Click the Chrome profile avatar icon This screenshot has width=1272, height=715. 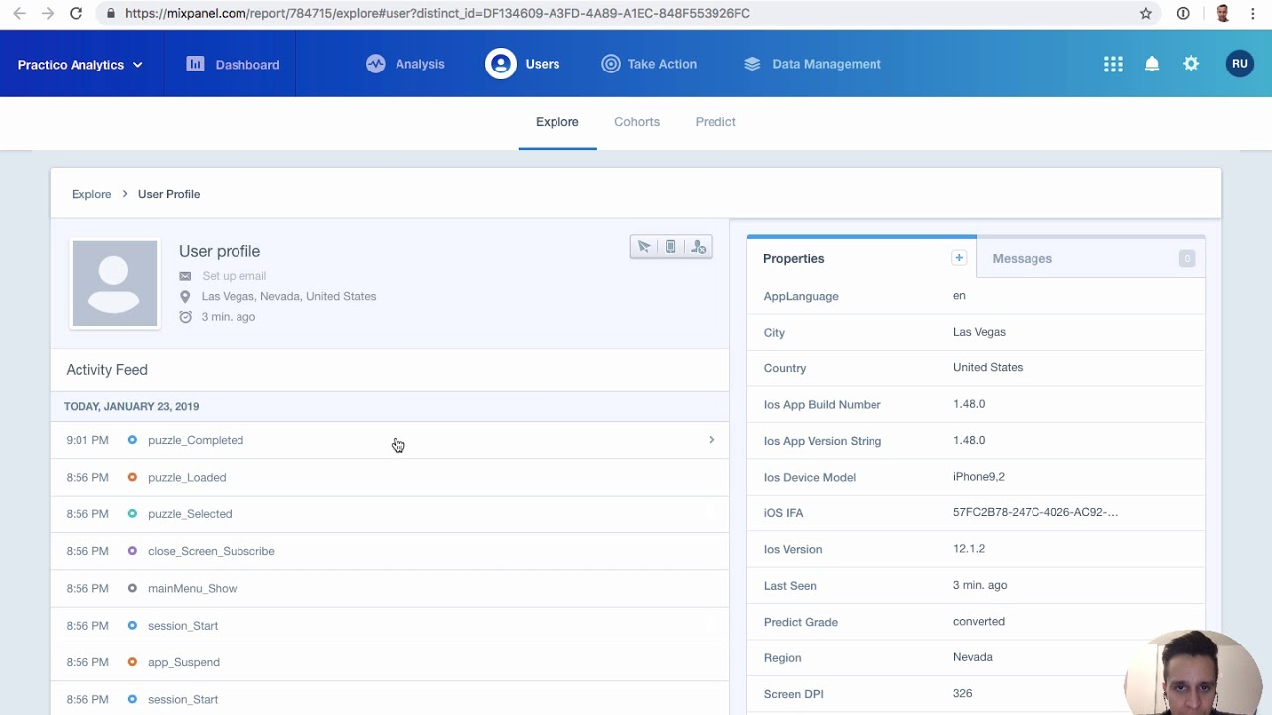[1223, 13]
